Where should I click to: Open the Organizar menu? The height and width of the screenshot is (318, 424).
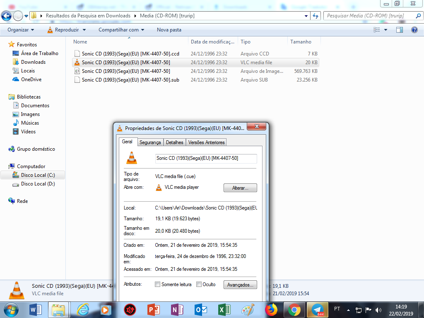click(x=21, y=30)
